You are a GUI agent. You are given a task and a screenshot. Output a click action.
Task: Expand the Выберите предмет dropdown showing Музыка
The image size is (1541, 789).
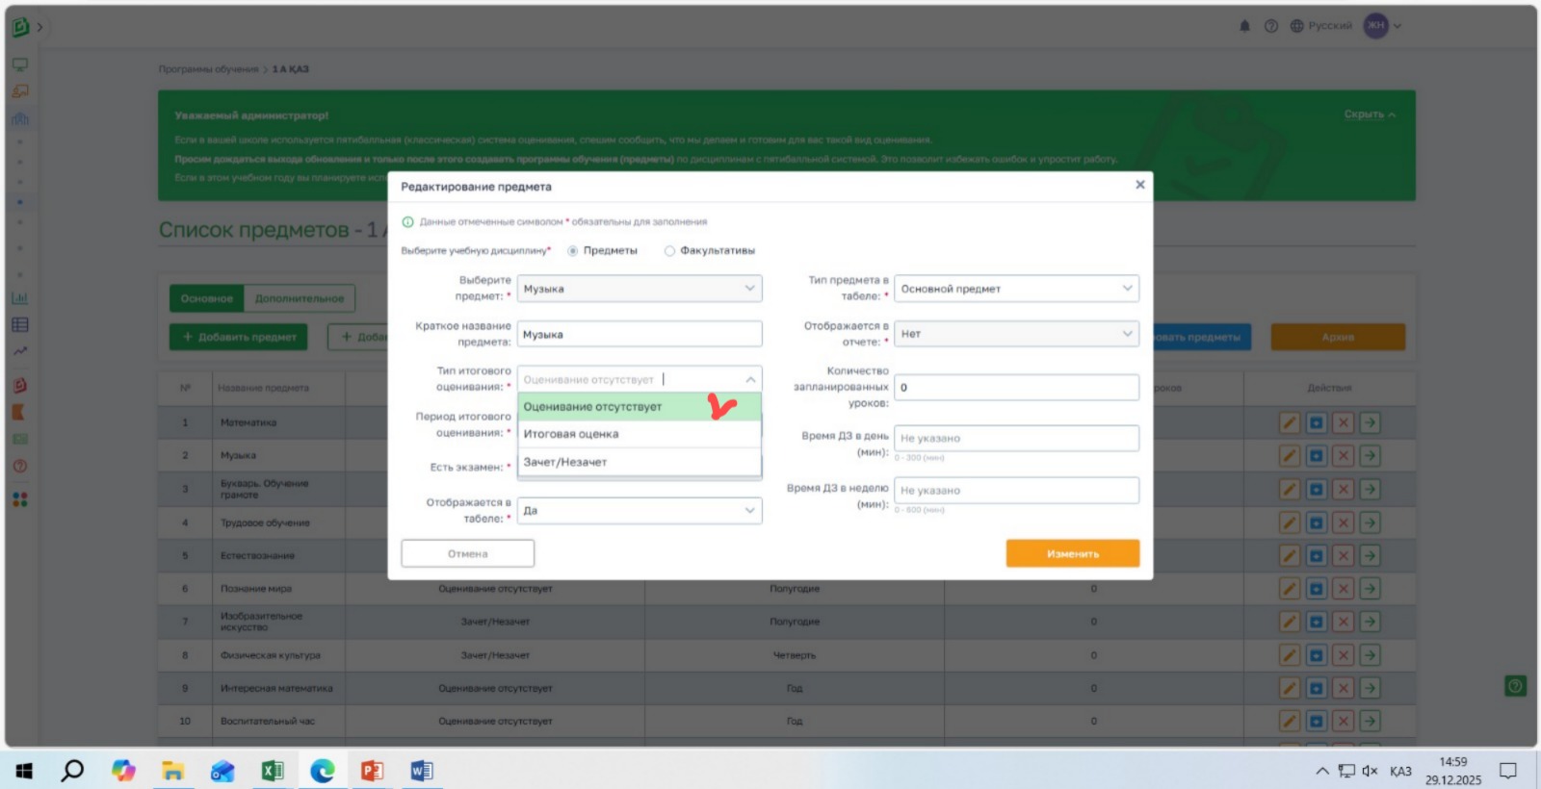[640, 289]
